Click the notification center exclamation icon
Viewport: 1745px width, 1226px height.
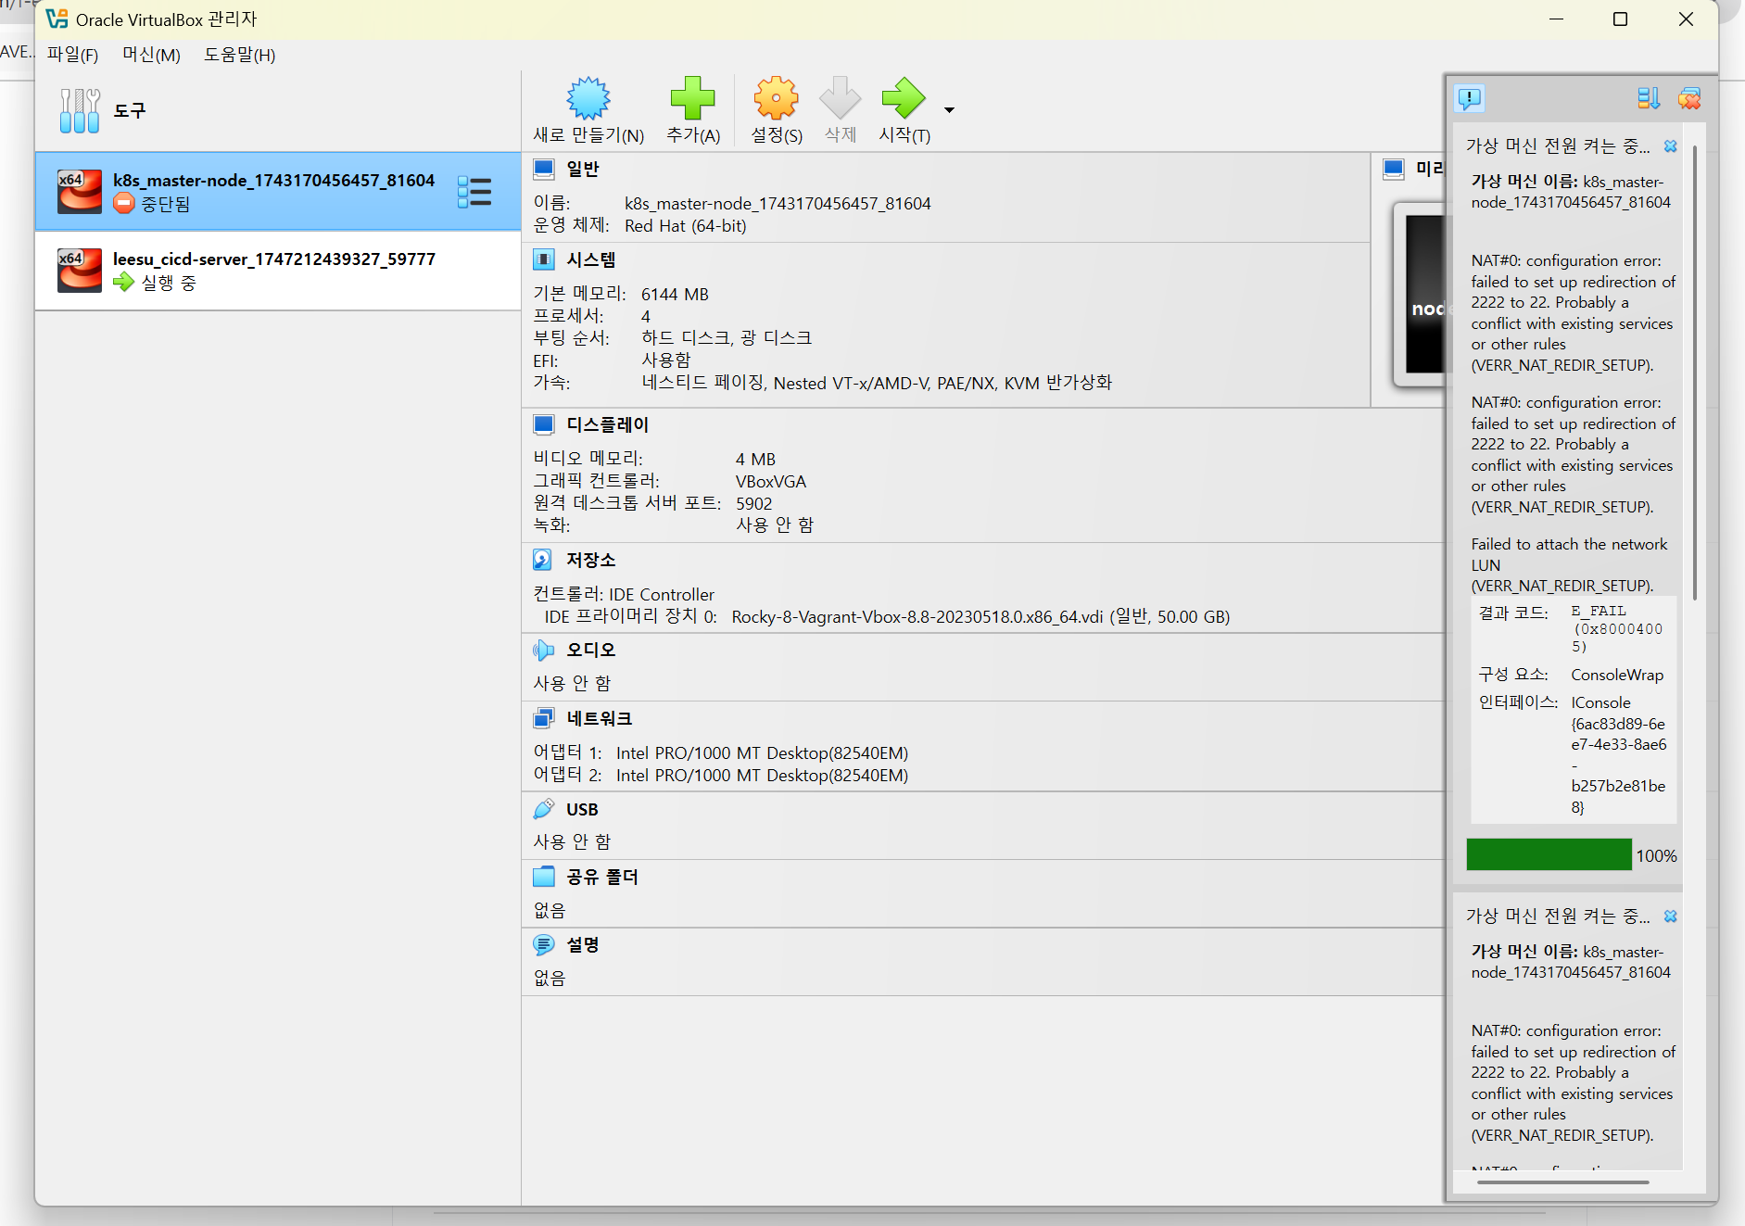1470,98
